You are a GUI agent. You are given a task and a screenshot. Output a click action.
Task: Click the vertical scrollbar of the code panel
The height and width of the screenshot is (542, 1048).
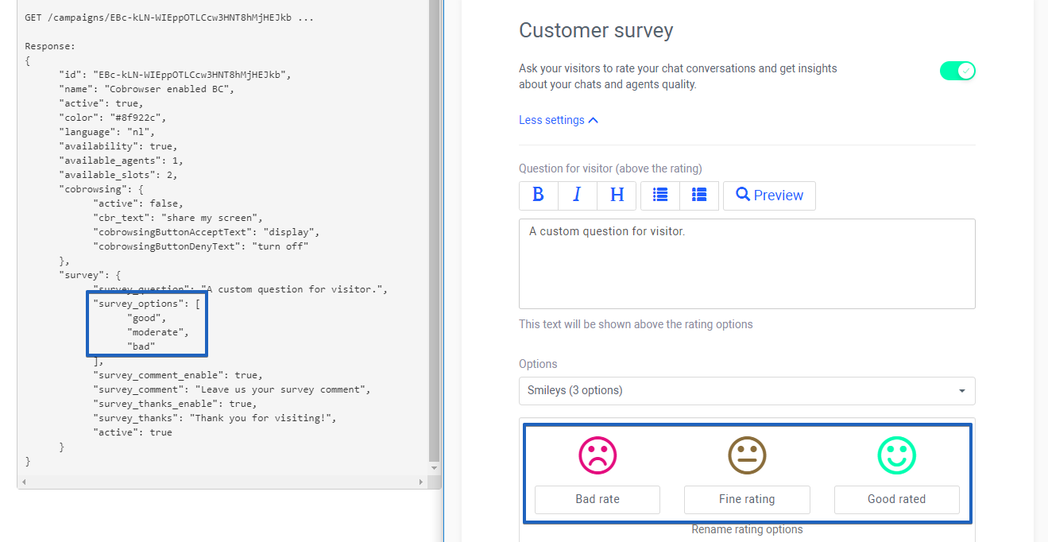pos(434,230)
